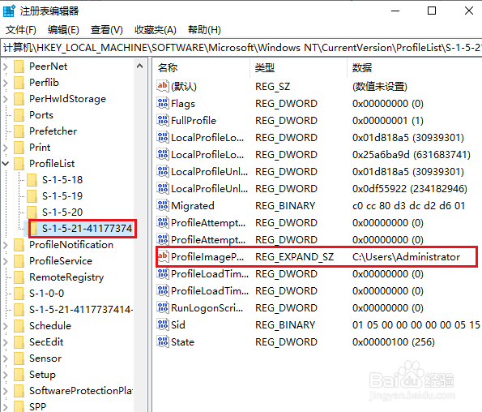Click the ProfileImagePath string value icon

pos(163,256)
